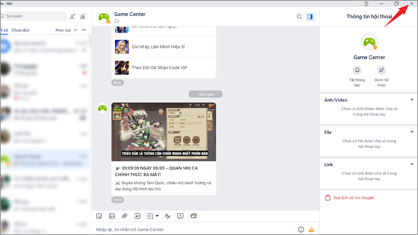Click the trash icon to delete chat history
Viewport: 418px width, 235px height.
tap(327, 198)
